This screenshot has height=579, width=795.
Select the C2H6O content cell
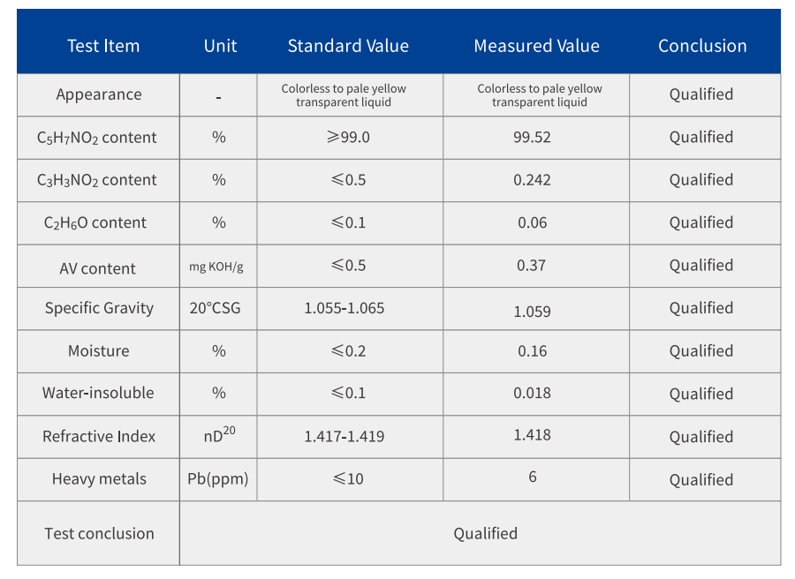pos(95,223)
